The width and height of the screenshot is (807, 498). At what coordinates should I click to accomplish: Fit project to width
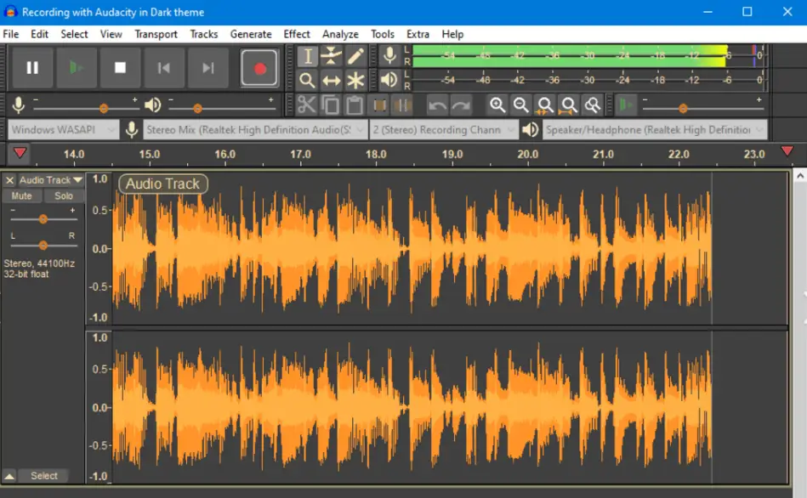pyautogui.click(x=568, y=105)
